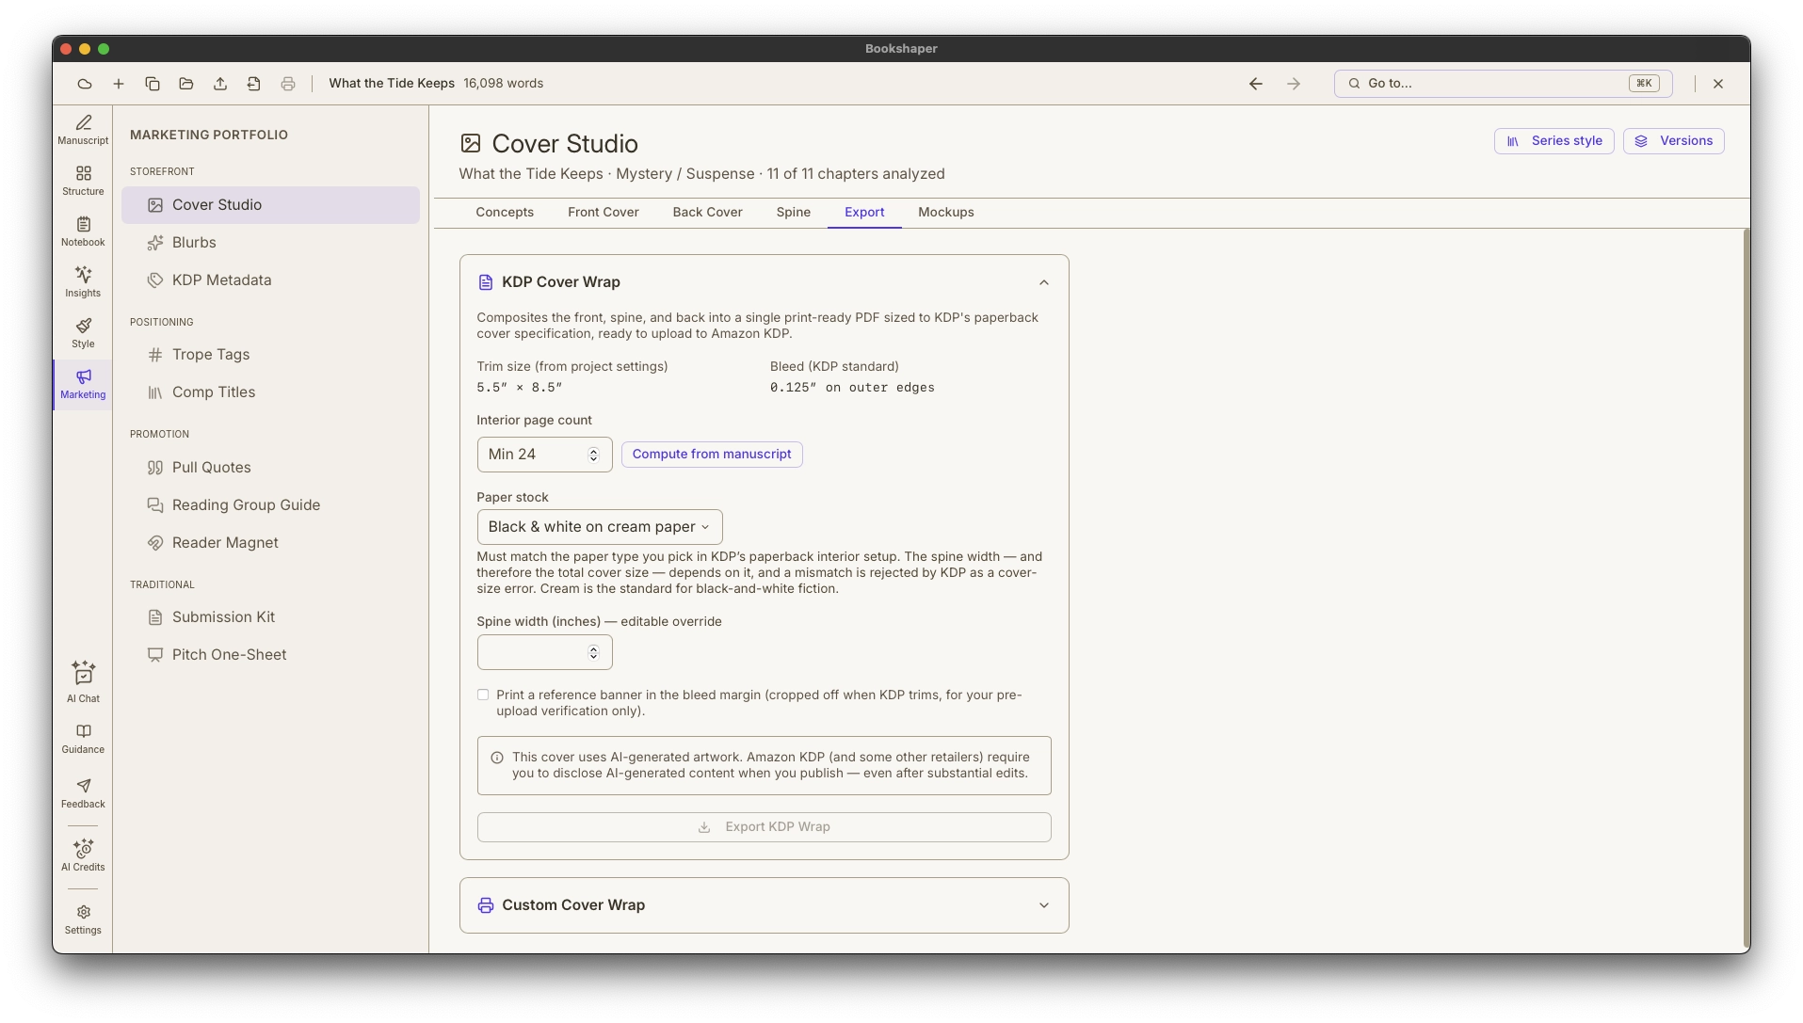Viewport: 1803px width, 1023px height.
Task: Open the Paper stock dropdown
Action: pyautogui.click(x=600, y=527)
